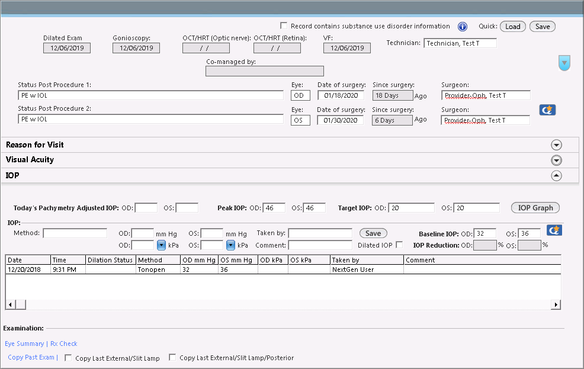Click the Comment column header
This screenshot has height=369, width=584.
tap(482, 260)
